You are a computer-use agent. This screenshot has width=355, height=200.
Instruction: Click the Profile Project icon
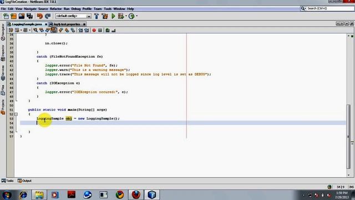(131, 16)
